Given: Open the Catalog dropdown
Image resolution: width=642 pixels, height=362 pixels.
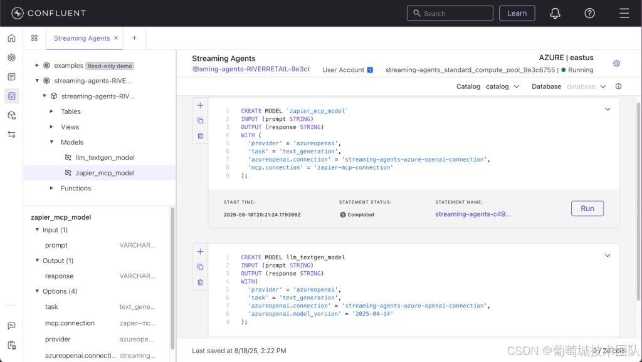Looking at the screenshot, I should coord(502,86).
